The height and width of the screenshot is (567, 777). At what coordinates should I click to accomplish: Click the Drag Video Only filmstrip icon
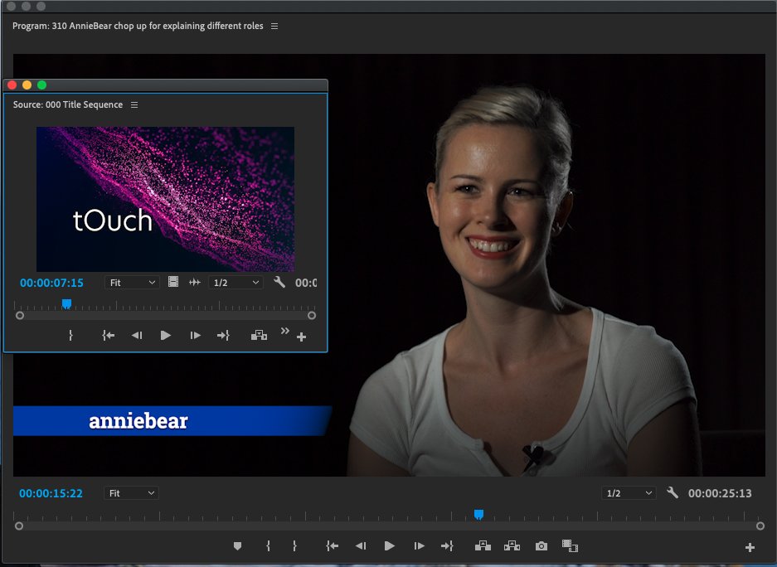point(173,283)
